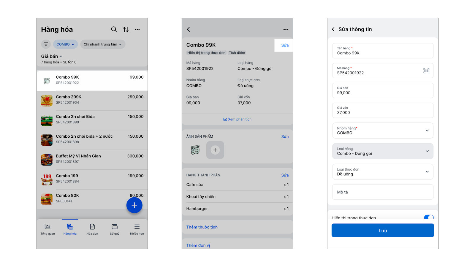This screenshot has width=475, height=267.
Task: Open the Combo 199 product thumbnail
Action: 47,179
